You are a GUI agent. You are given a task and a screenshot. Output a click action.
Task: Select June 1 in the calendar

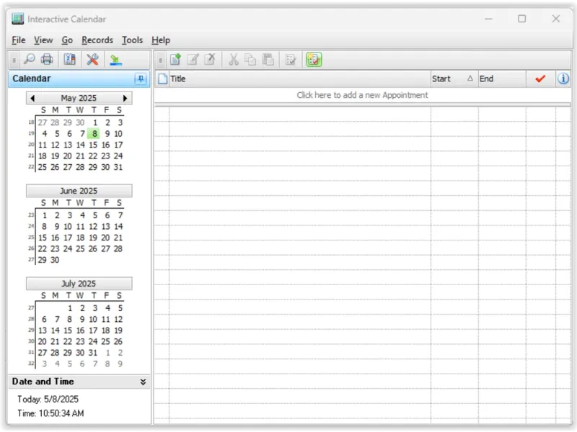coord(45,215)
